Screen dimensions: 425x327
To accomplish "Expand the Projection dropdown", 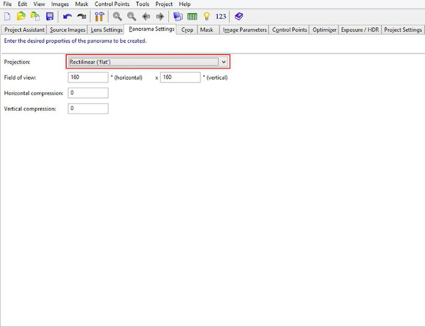I will coord(223,61).
